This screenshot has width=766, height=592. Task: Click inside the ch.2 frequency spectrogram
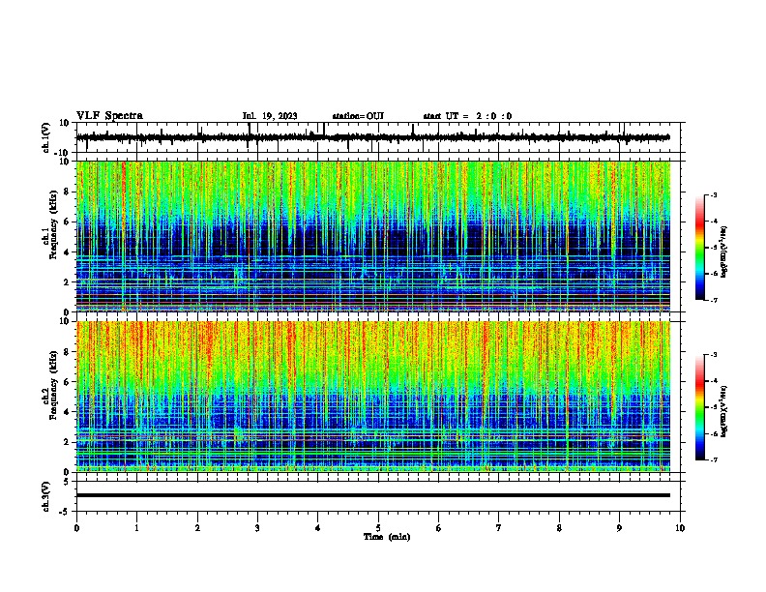click(x=372, y=397)
